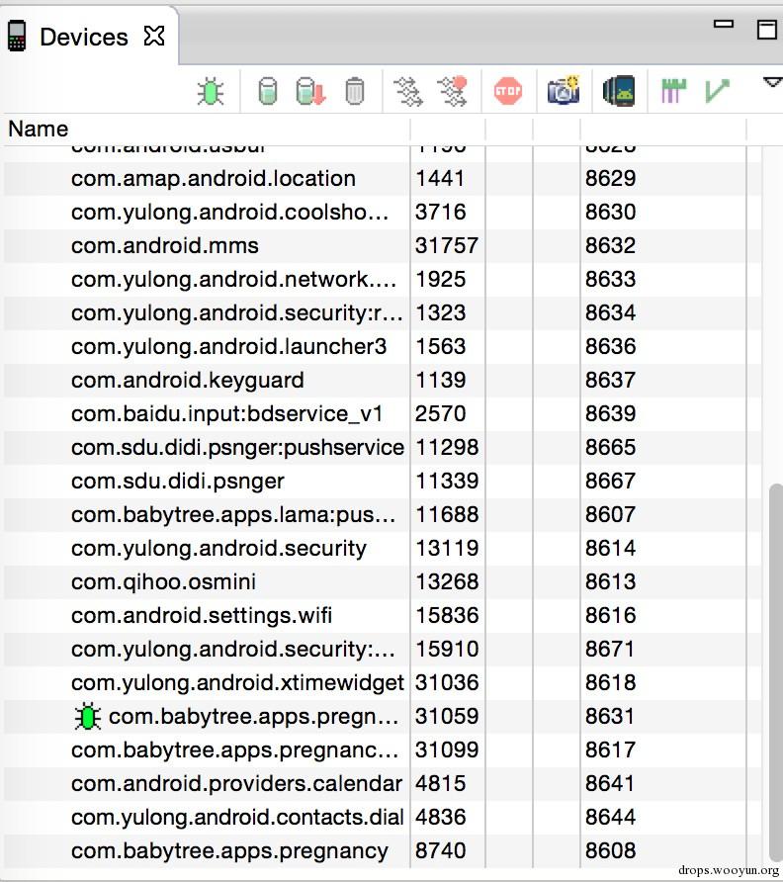Click port value 8608
783x882 pixels.
[610, 851]
